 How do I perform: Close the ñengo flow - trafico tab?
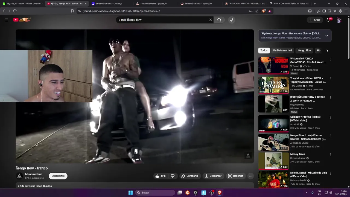coord(86,4)
